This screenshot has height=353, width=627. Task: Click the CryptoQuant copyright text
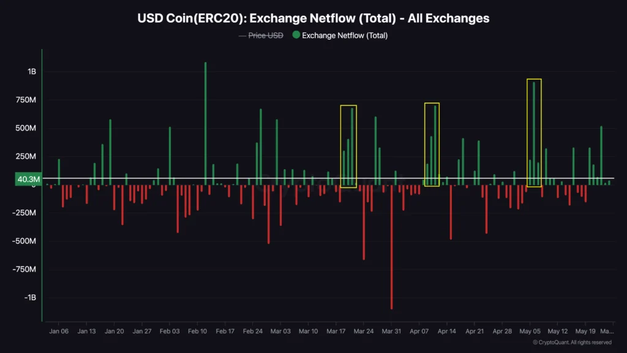[x=571, y=343]
